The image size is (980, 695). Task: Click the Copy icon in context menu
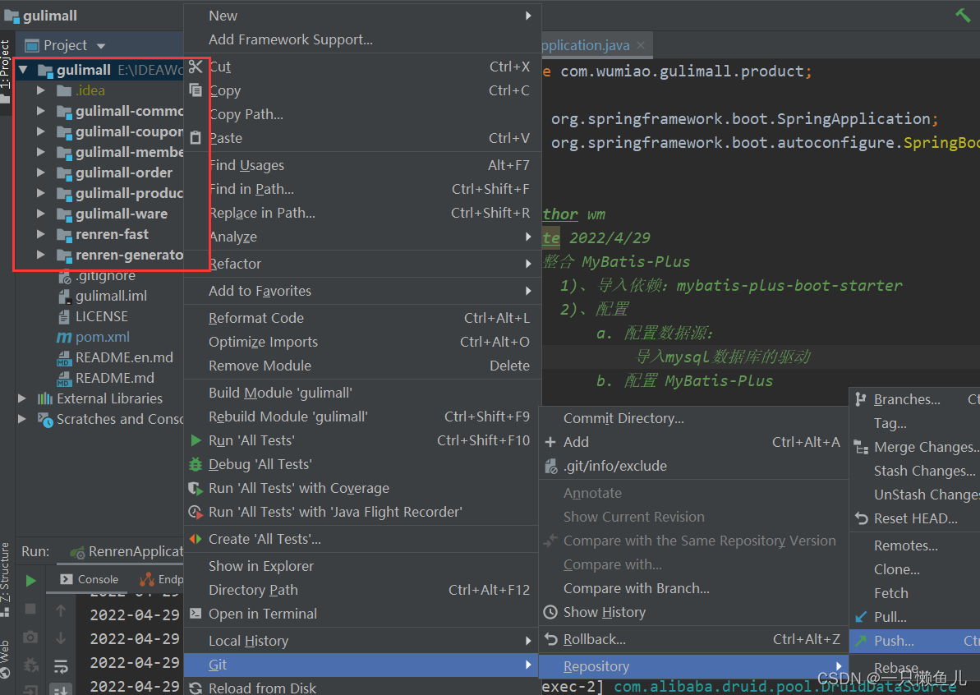196,90
